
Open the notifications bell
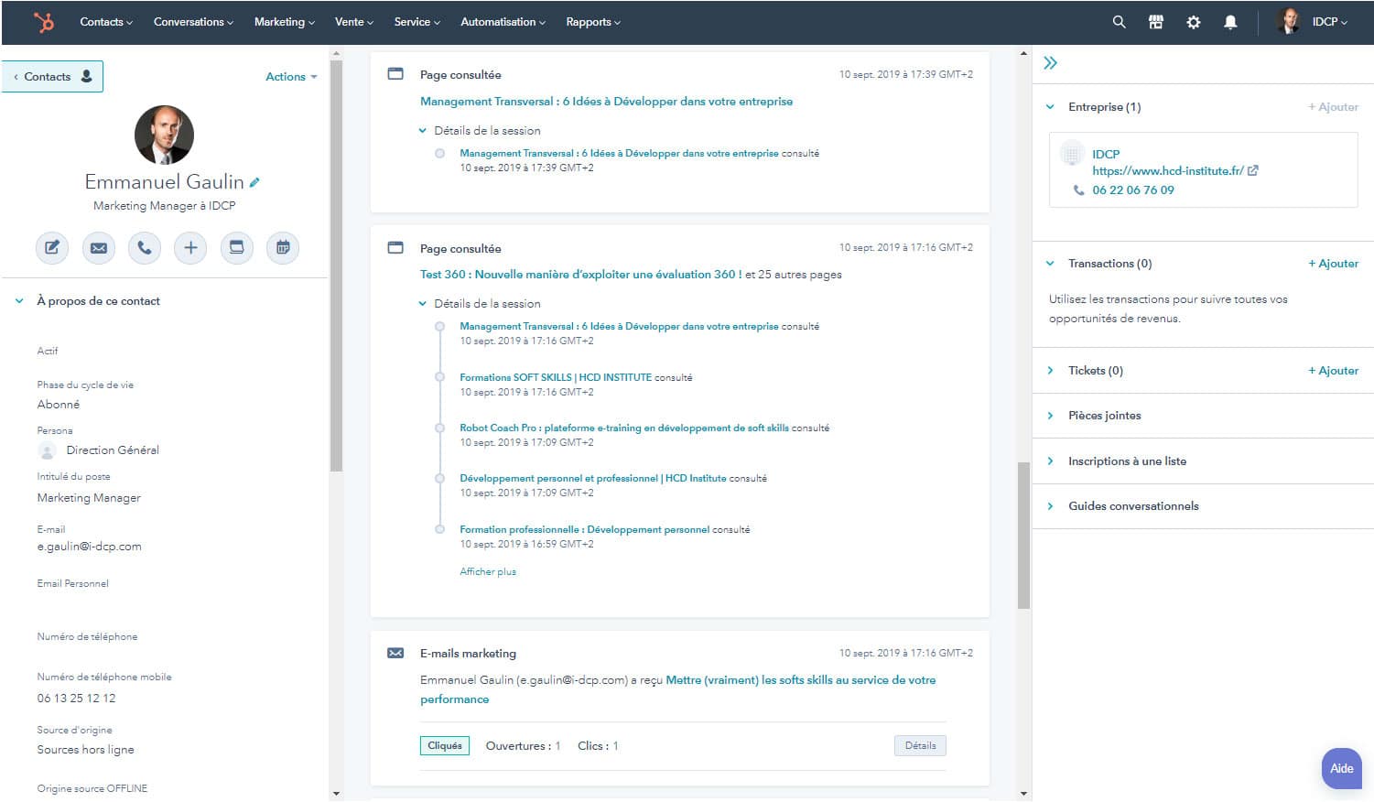click(1230, 22)
